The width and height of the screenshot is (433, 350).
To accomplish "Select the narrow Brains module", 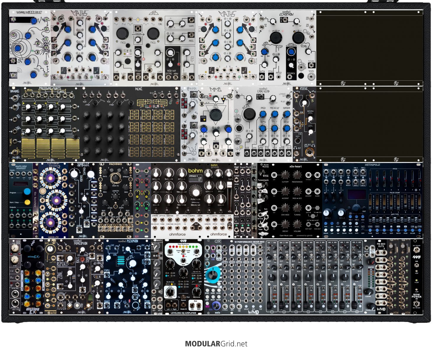I will point(15,124).
